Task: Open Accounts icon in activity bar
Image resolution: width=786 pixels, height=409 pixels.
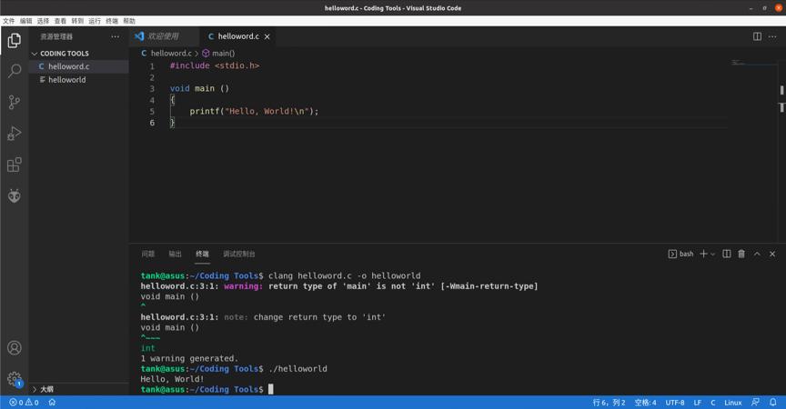Action: click(x=14, y=347)
